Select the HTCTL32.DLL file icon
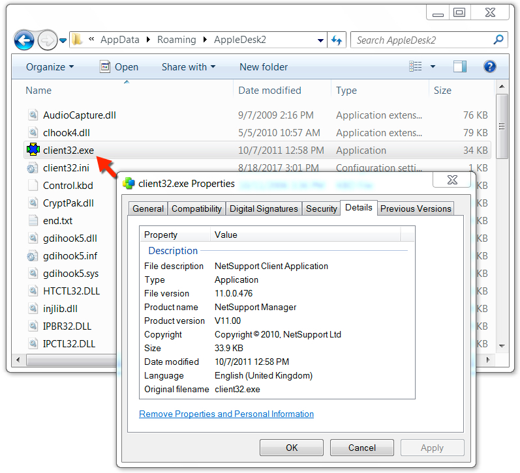520x473 pixels. 33,291
